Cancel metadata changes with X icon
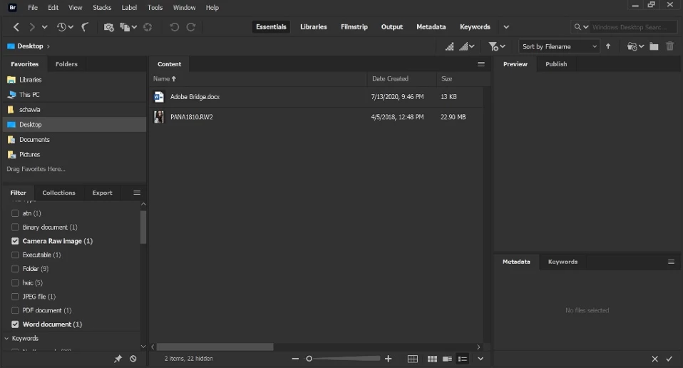Image resolution: width=683 pixels, height=368 pixels. click(654, 359)
